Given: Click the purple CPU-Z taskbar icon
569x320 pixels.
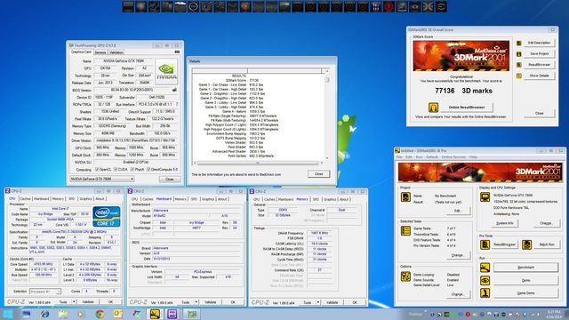Looking at the screenshot, I should (172, 314).
